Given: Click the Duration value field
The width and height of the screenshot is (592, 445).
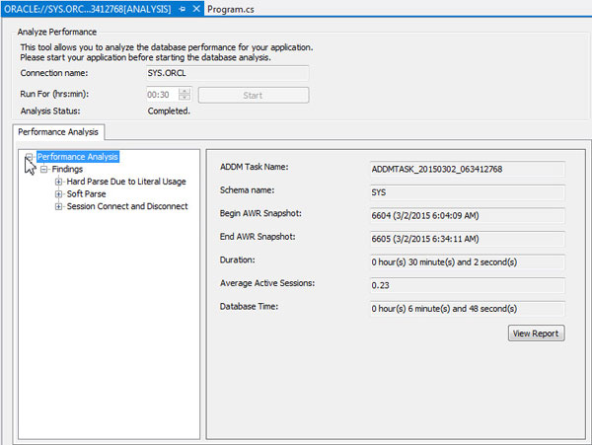Looking at the screenshot, I should (x=468, y=261).
